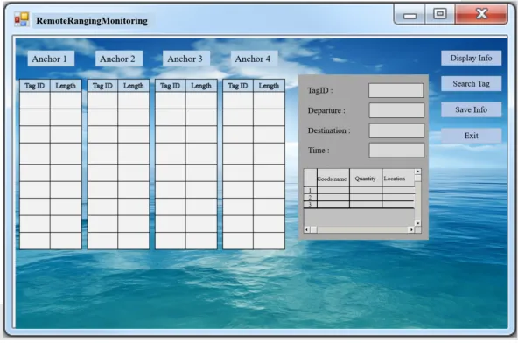Image resolution: width=518 pixels, height=343 pixels.
Task: Click Anchor 1 table Tag ID header
Action: [35, 86]
